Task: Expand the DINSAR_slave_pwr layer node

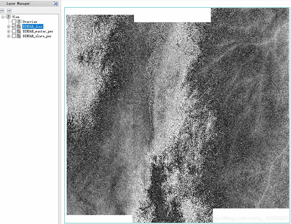Action: pyautogui.click(x=9, y=36)
